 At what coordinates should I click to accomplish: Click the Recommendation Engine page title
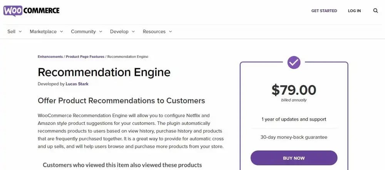point(104,72)
